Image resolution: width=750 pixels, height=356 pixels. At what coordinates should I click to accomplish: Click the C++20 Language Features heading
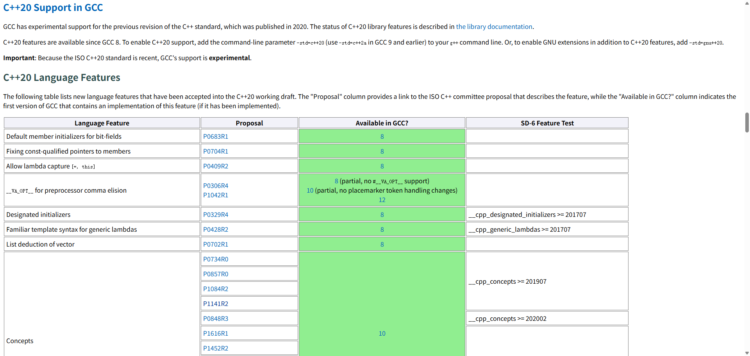(x=62, y=77)
